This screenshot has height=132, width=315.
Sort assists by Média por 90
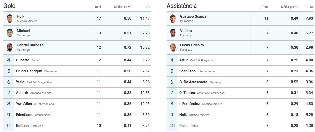coord(289,7)
